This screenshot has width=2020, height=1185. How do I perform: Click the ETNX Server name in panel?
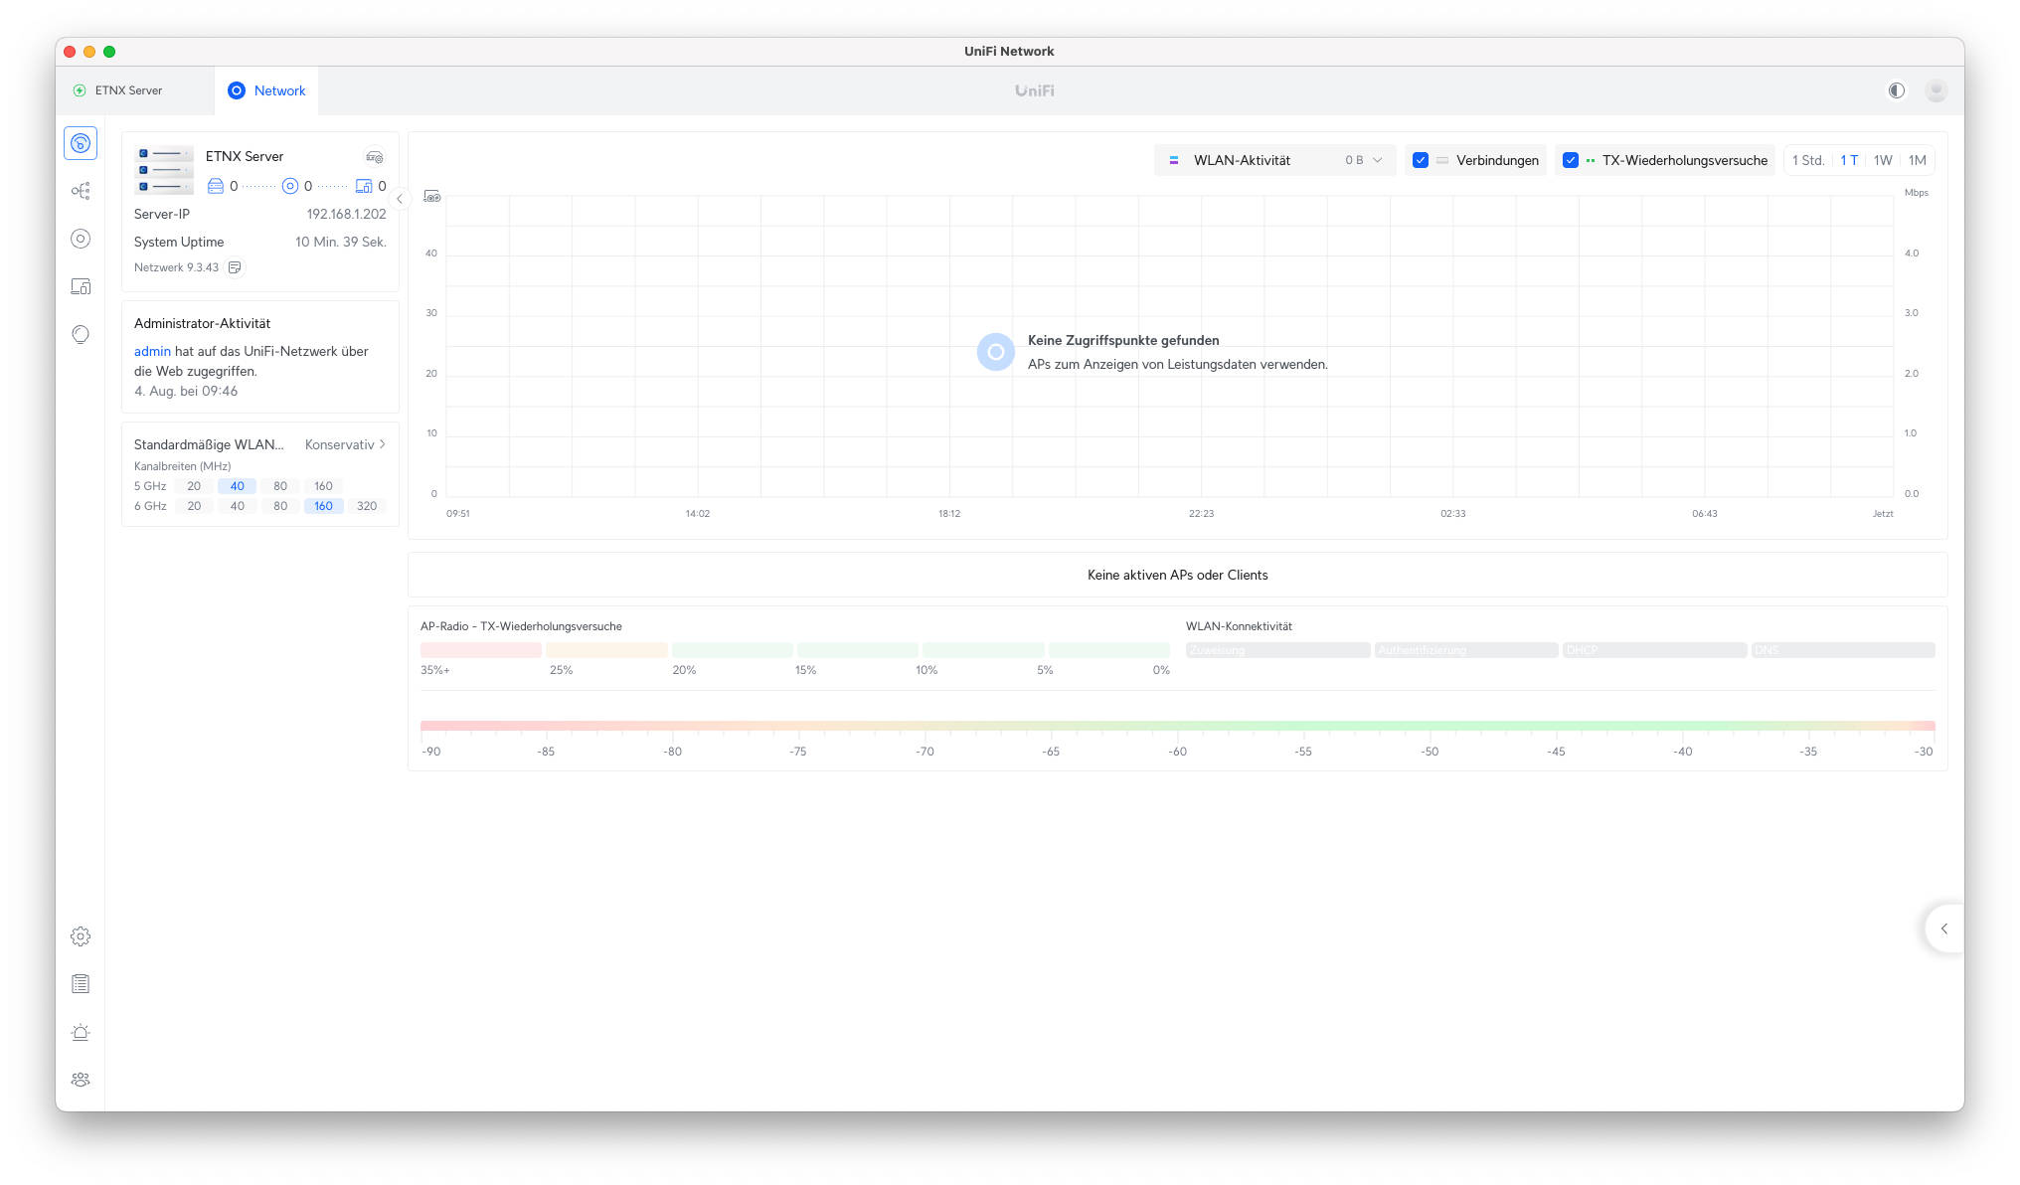245,156
